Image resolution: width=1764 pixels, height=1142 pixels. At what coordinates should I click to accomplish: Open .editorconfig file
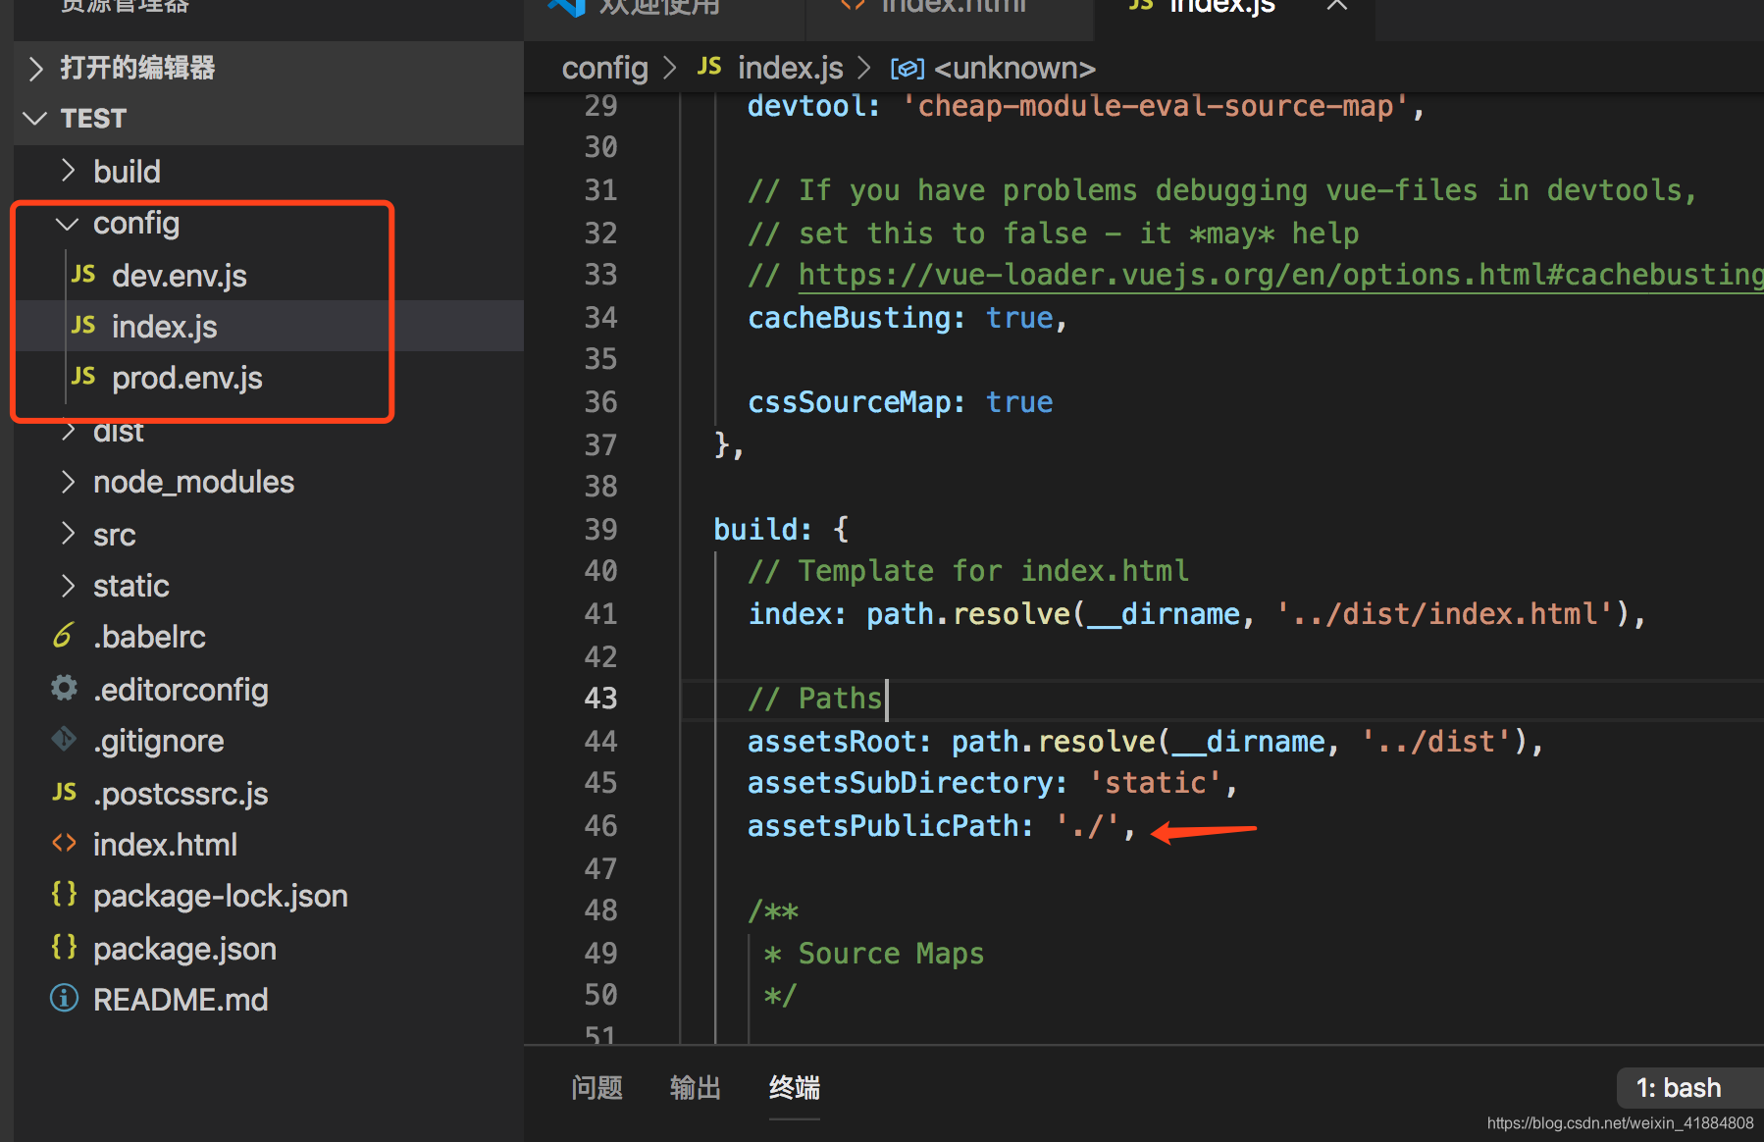(x=181, y=690)
